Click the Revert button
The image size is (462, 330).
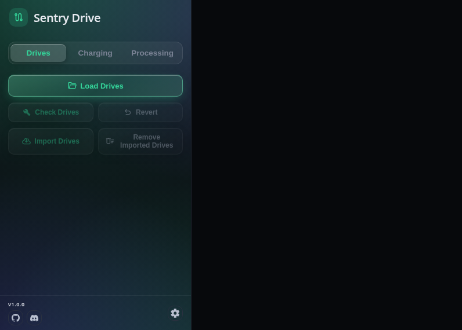(140, 112)
